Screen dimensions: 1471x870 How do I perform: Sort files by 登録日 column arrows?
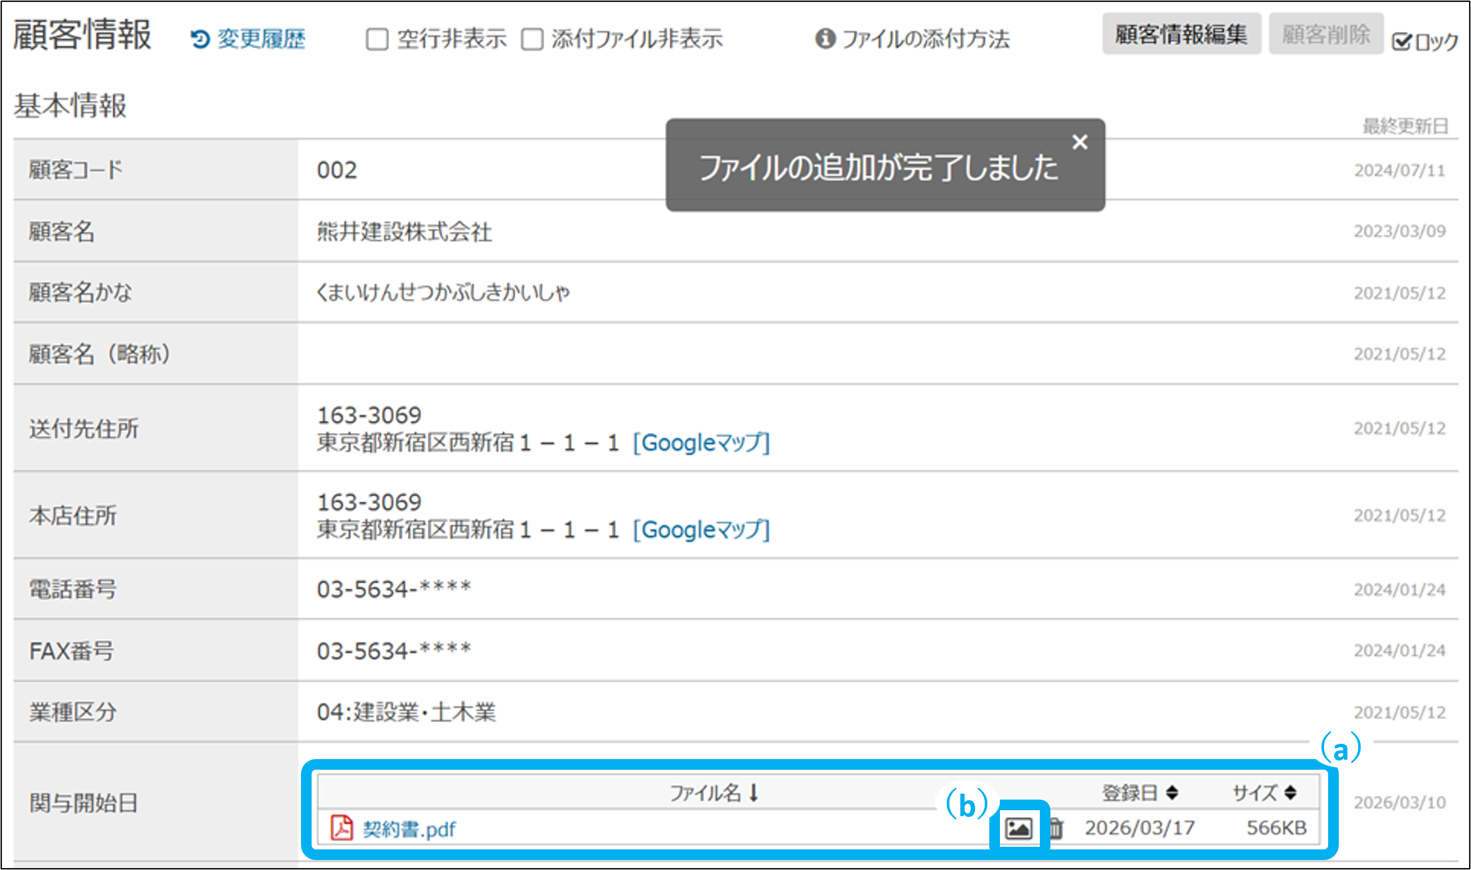(x=1172, y=792)
